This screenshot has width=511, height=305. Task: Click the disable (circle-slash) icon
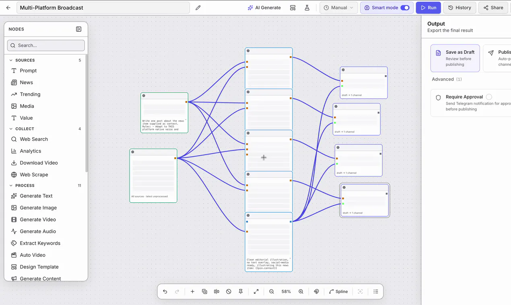[x=229, y=291]
